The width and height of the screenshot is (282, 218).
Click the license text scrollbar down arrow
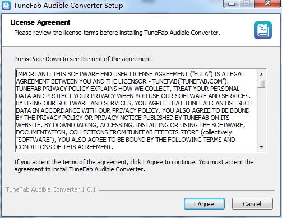(x=261, y=147)
